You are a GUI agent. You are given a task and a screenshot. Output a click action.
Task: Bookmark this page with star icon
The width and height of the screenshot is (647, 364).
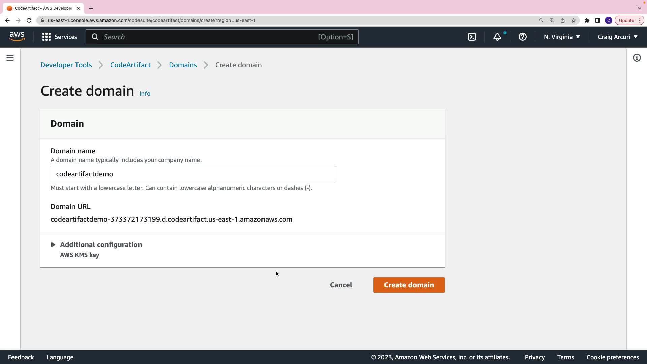pos(574,20)
